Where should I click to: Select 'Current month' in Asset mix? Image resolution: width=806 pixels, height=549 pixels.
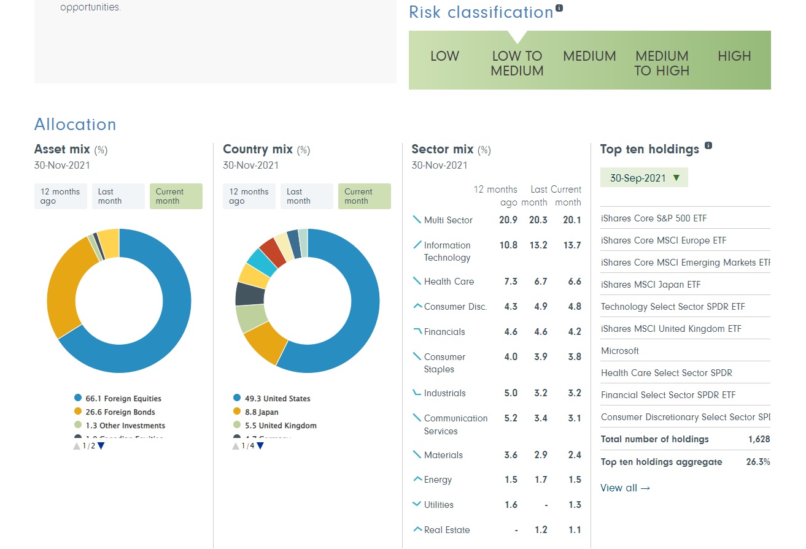(x=176, y=196)
